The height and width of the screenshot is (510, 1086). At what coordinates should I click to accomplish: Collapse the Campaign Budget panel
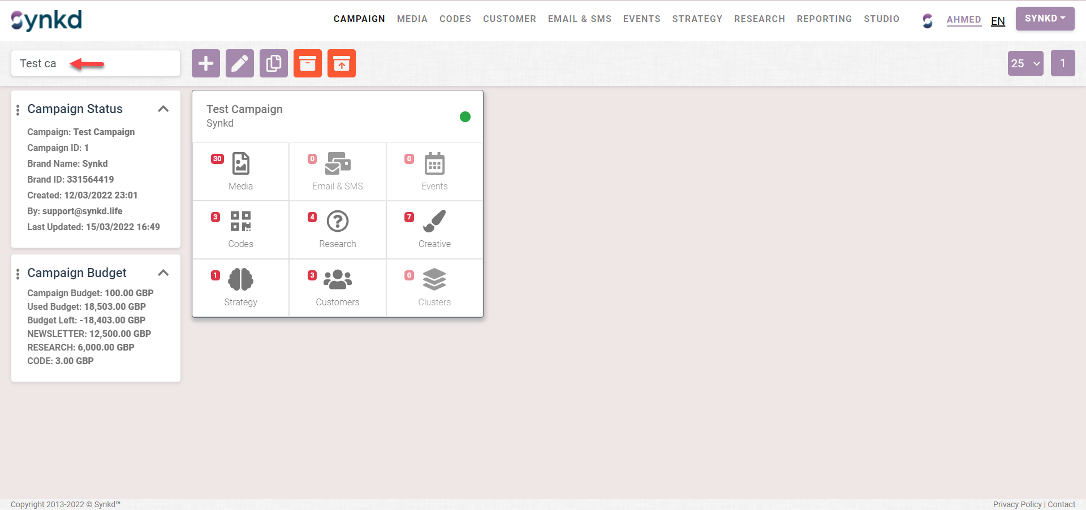click(x=163, y=273)
